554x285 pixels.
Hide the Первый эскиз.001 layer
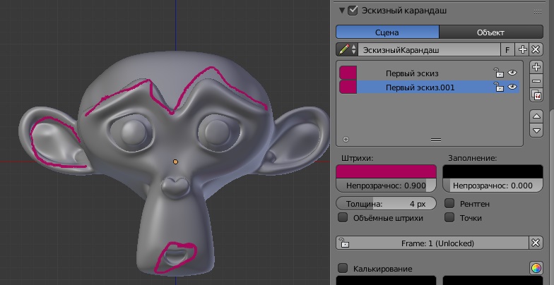pos(512,87)
